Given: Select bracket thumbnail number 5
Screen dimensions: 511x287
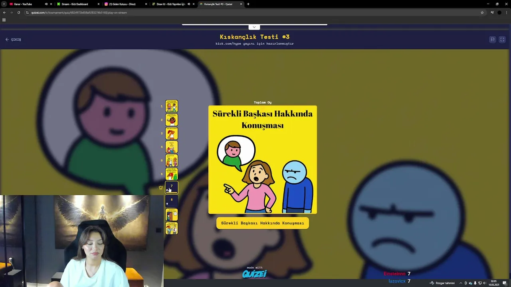Looking at the screenshot, I should 172,160.
